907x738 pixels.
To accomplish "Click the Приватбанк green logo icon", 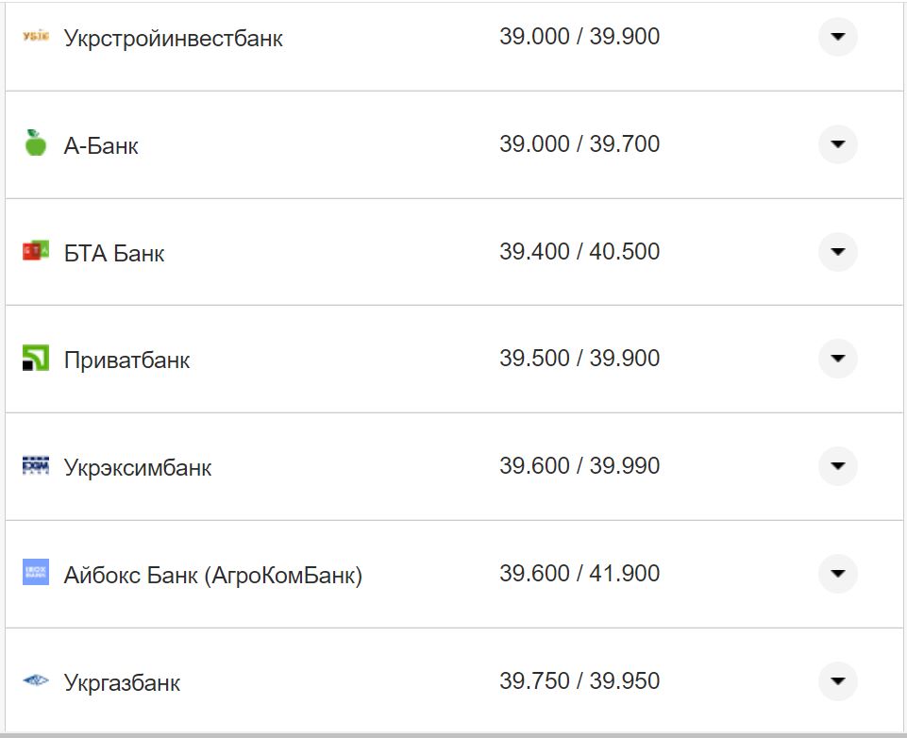I will pos(34,359).
